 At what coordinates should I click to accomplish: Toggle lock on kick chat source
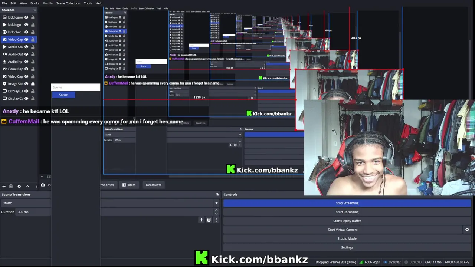(33, 32)
